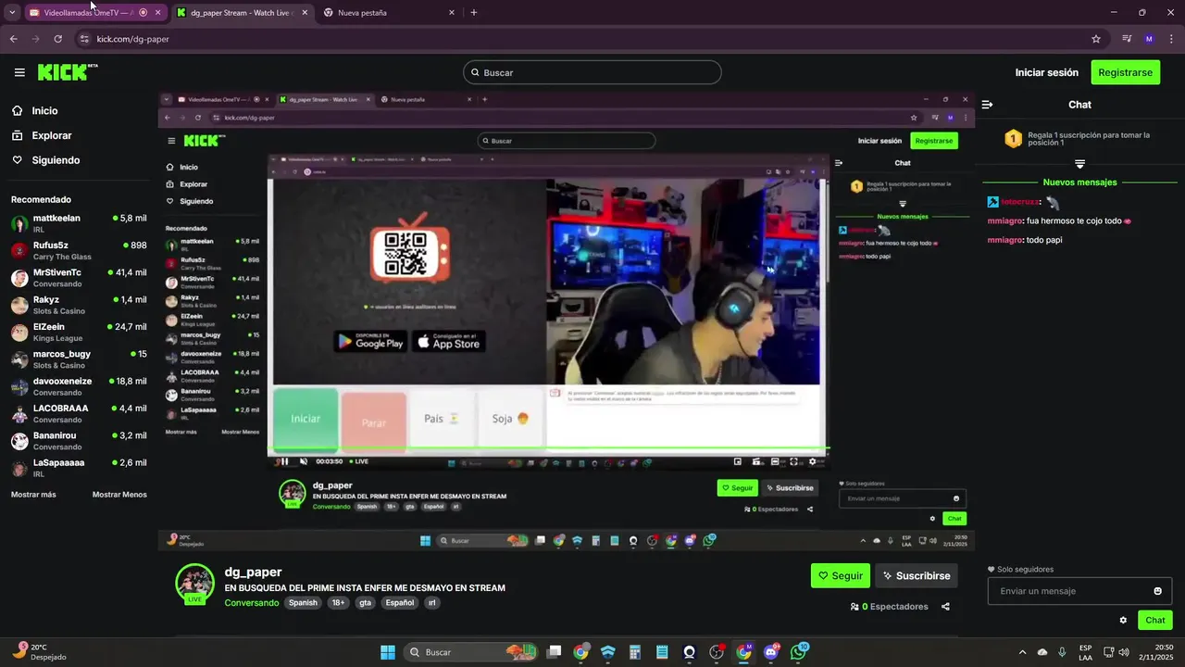Screen dimensions: 1185x667
Task: View site information icon left of the URL
Action: click(x=84, y=39)
